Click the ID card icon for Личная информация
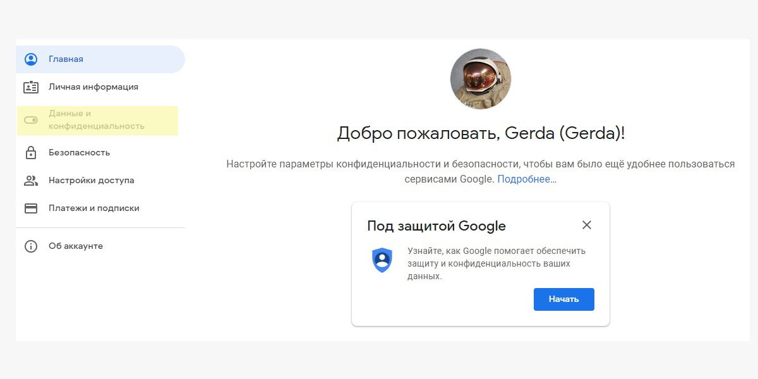This screenshot has height=379, width=758. pyautogui.click(x=31, y=87)
